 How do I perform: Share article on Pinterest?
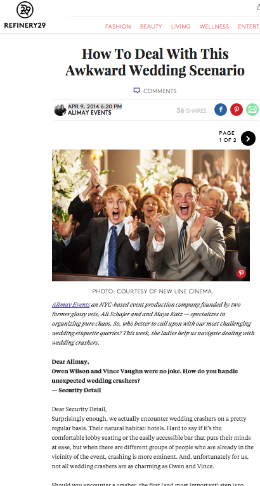pos(237,110)
